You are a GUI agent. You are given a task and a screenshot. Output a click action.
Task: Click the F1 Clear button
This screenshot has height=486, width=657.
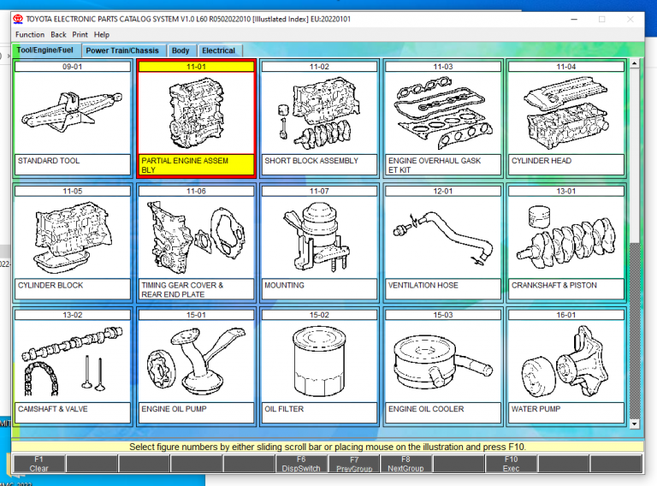(39, 464)
